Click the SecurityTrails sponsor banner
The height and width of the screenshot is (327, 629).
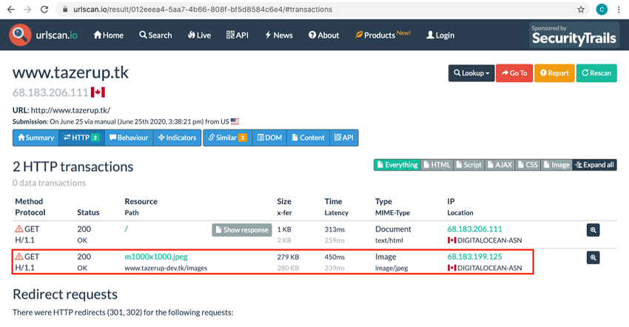(574, 35)
